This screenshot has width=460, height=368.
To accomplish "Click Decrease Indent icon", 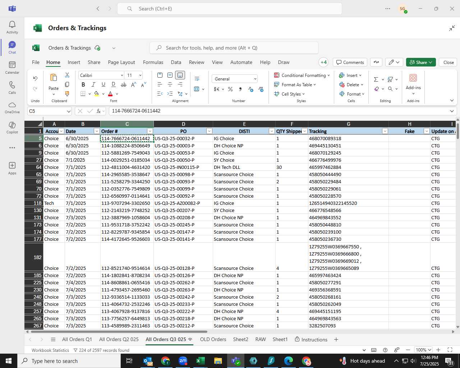I will [x=160, y=94].
